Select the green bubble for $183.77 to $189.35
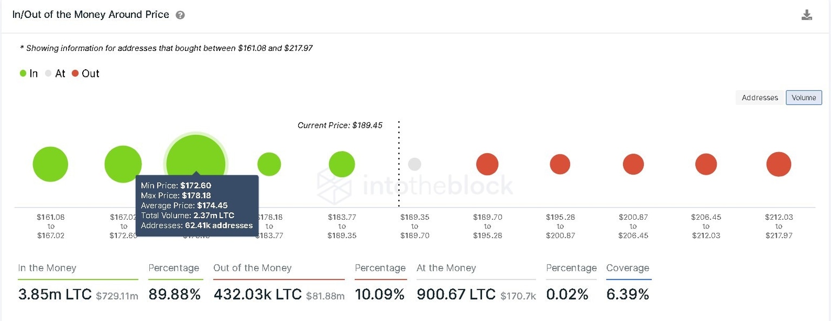This screenshot has width=831, height=321. [x=341, y=163]
